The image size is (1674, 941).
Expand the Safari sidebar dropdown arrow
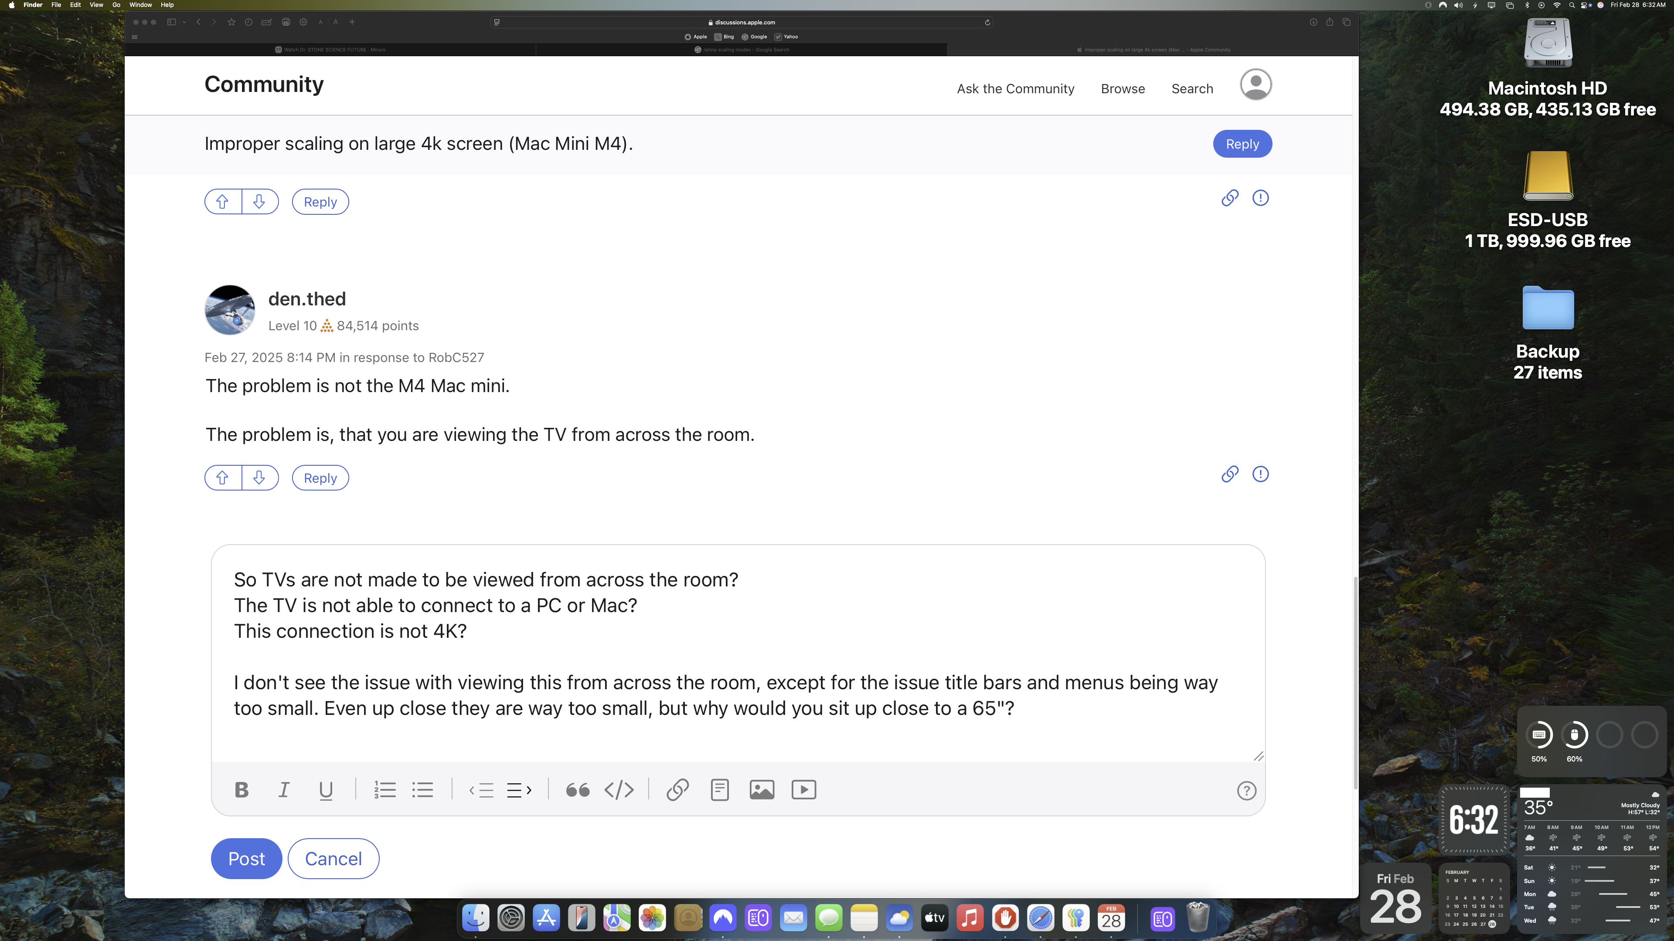pyautogui.click(x=184, y=22)
